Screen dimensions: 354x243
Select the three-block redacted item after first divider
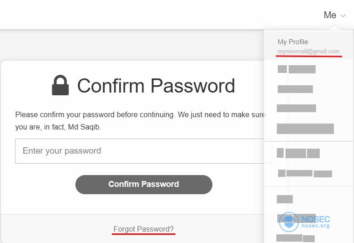298,153
